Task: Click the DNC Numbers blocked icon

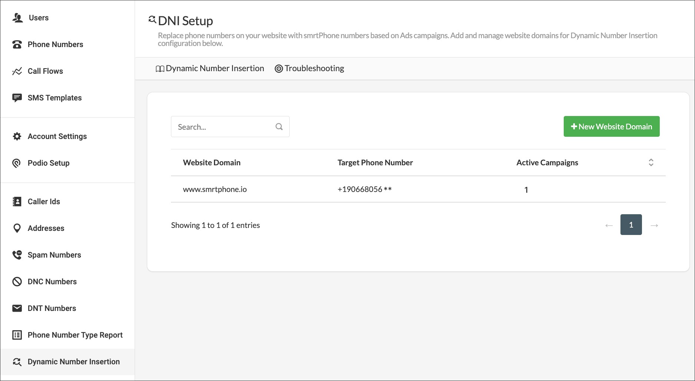Action: click(17, 282)
